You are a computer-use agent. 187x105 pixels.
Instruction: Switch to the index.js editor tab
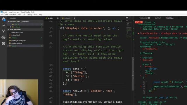tap(67, 18)
